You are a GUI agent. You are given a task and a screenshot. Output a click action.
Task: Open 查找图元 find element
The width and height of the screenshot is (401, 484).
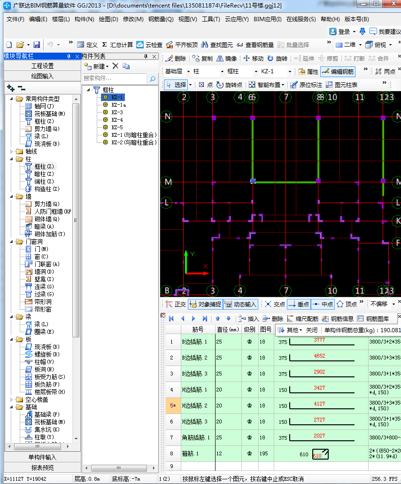pyautogui.click(x=217, y=45)
